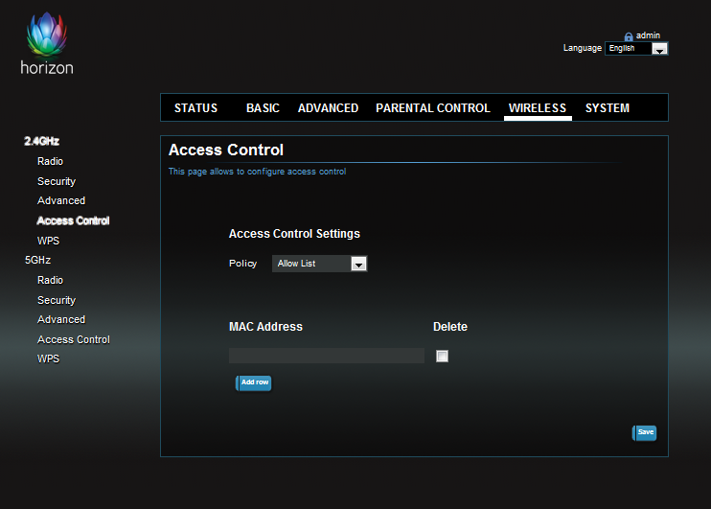Focus the MAC Address input field
711x509 pixels.
click(327, 356)
